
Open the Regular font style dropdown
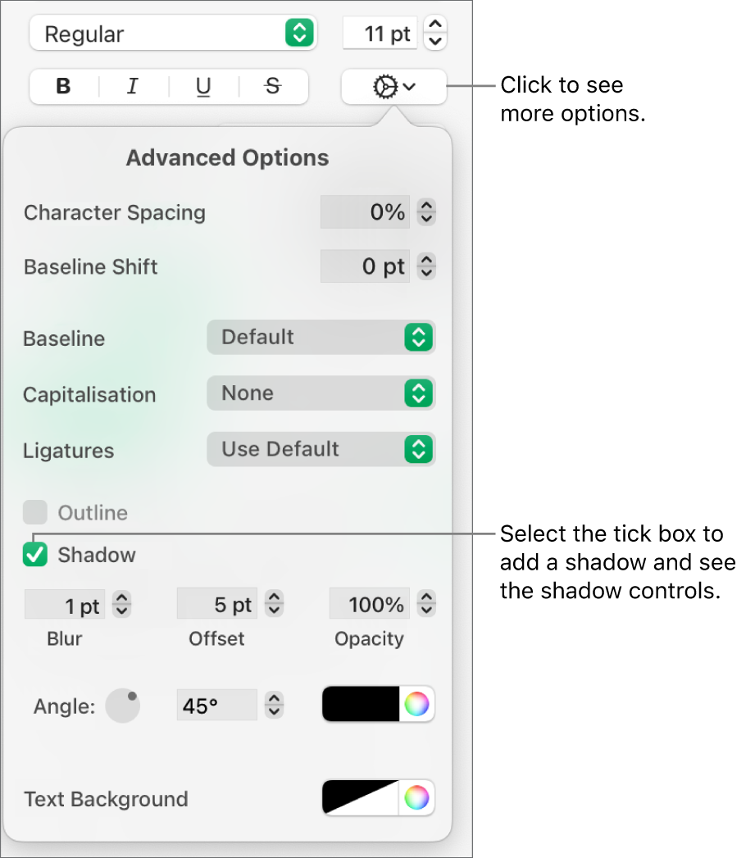coord(172,33)
